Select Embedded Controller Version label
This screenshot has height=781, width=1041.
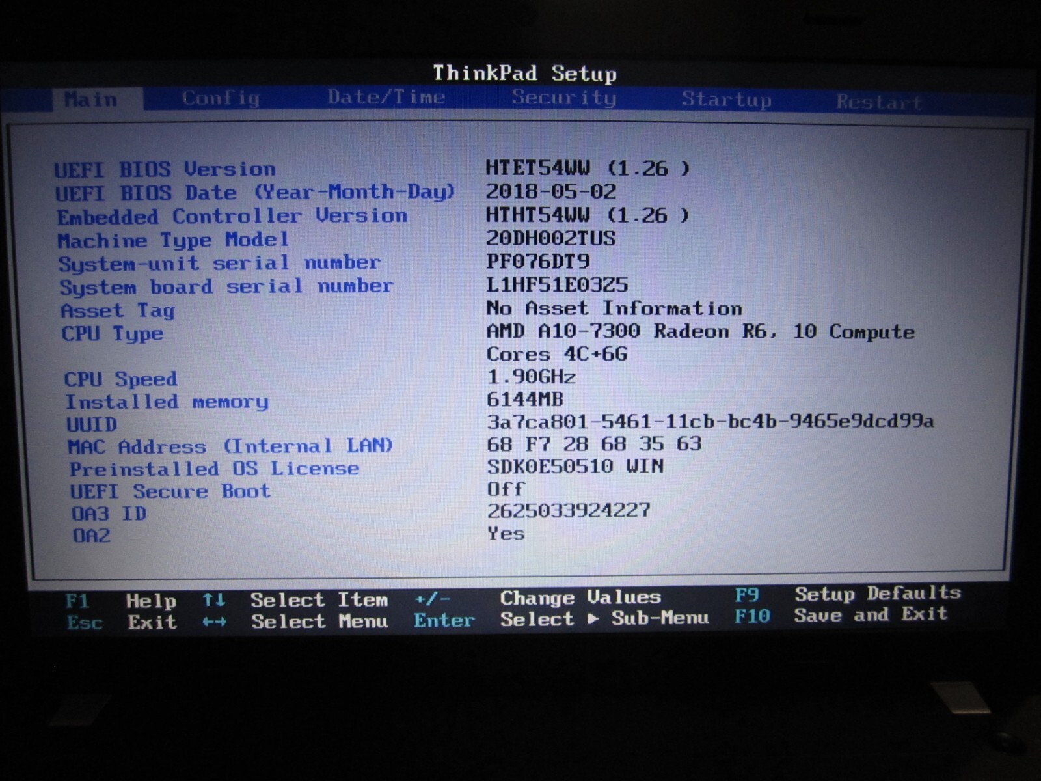(x=232, y=216)
